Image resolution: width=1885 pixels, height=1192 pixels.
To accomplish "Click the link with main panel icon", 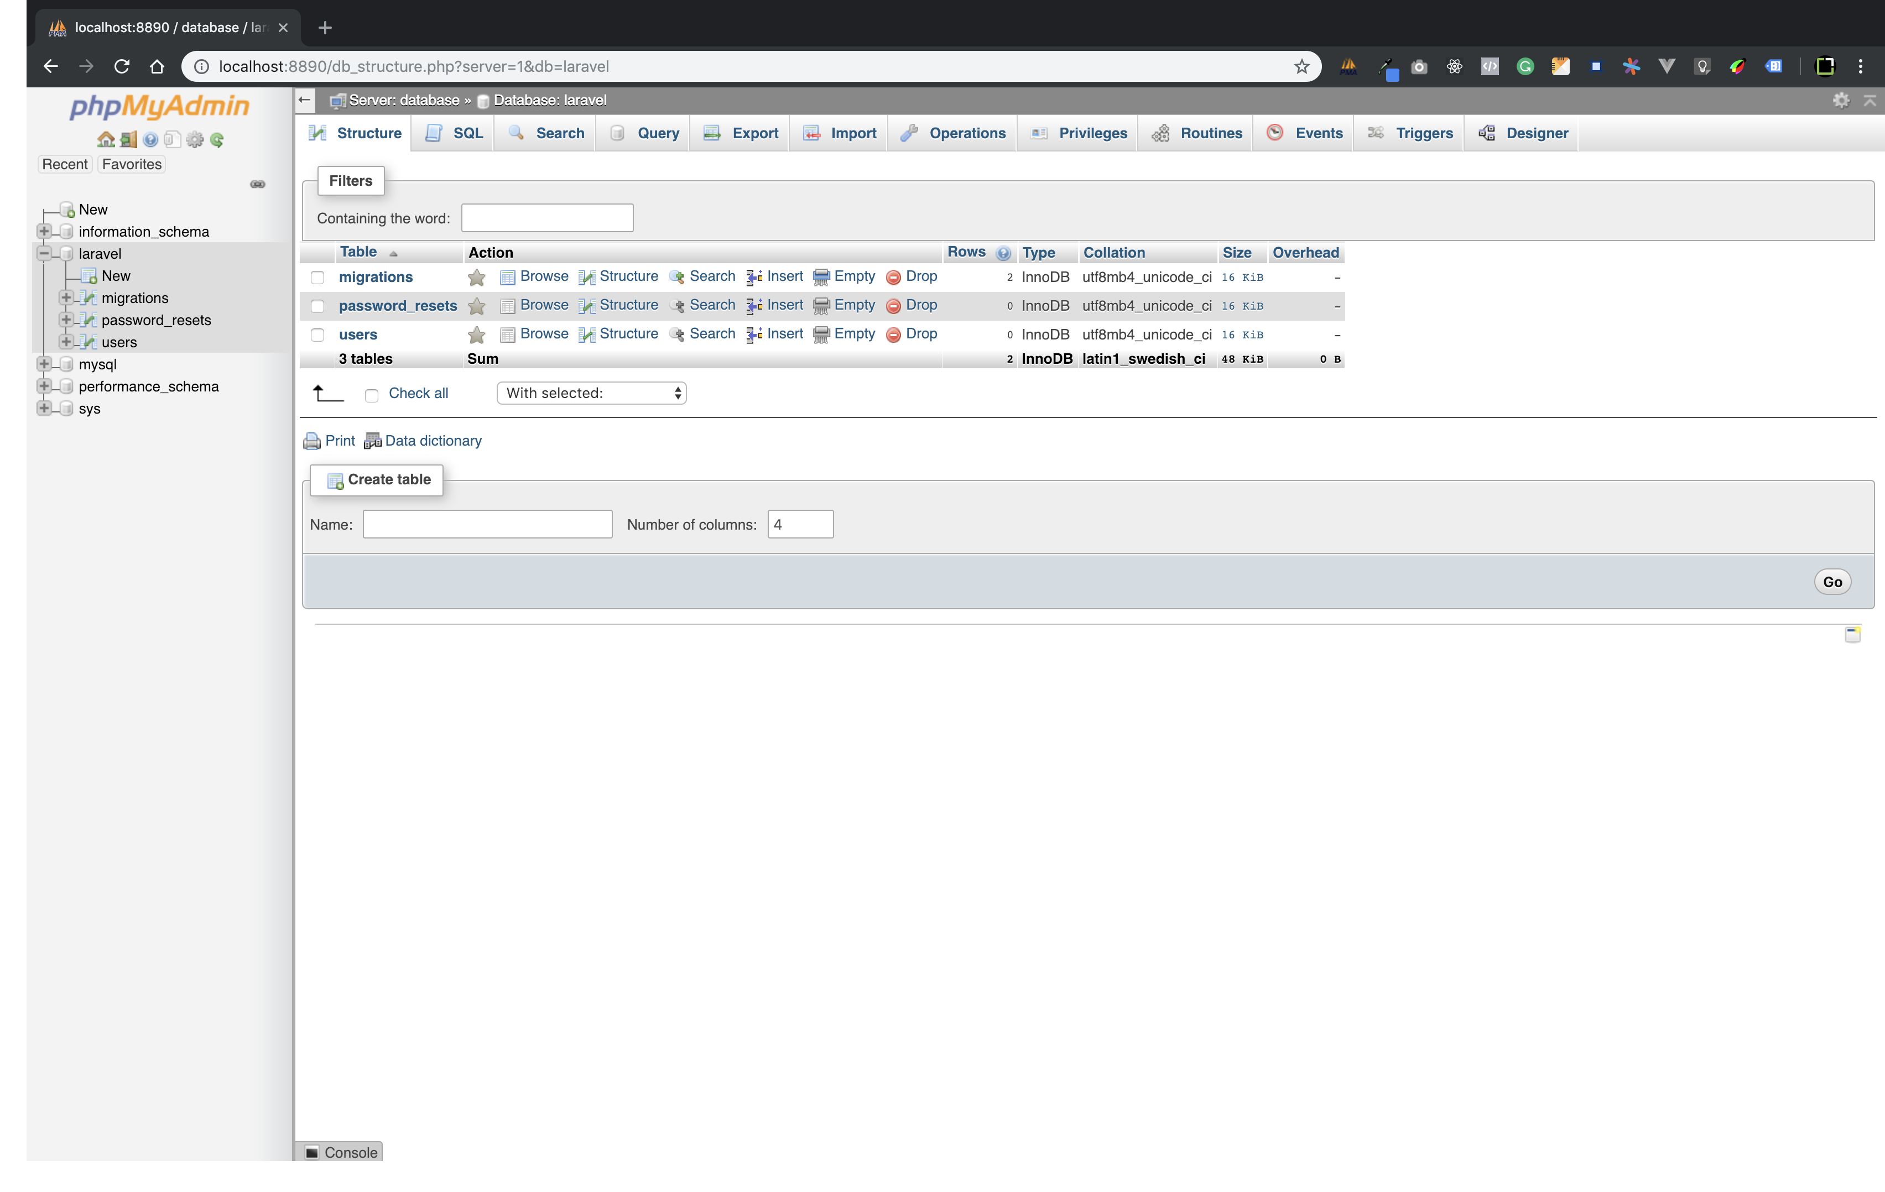I will 258,184.
